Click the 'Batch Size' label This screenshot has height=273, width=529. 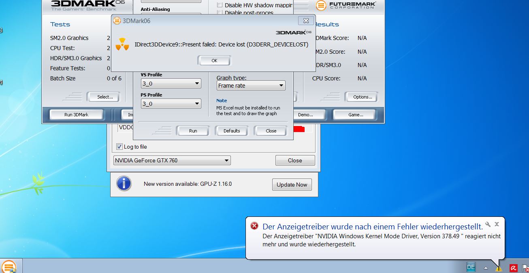pyautogui.click(x=63, y=78)
